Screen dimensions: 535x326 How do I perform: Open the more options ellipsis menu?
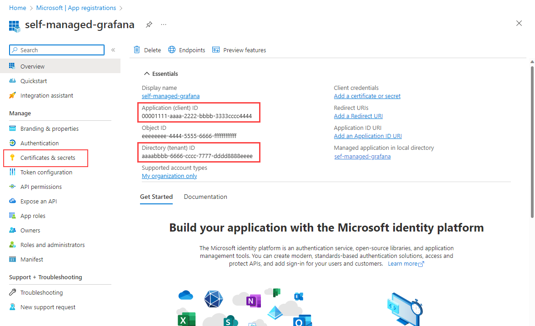164,25
